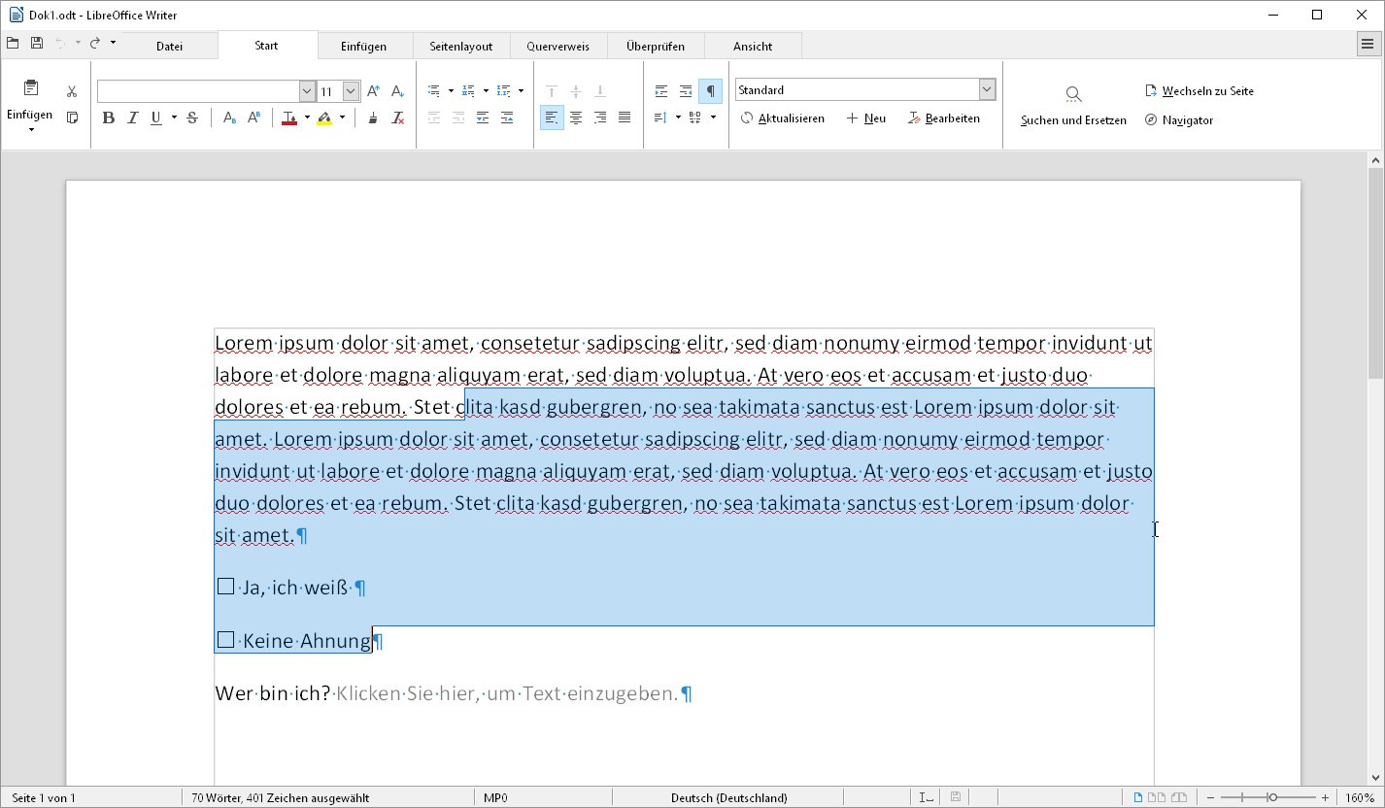Screen dimensions: 1385x808
Task: Toggle italic formatting
Action: (x=133, y=118)
